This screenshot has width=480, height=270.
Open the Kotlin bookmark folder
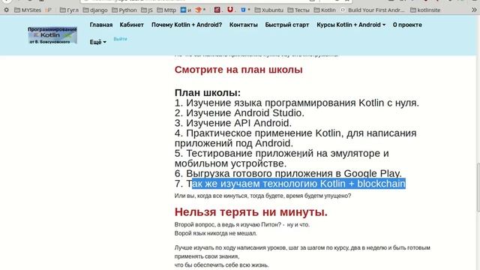tap(325, 10)
